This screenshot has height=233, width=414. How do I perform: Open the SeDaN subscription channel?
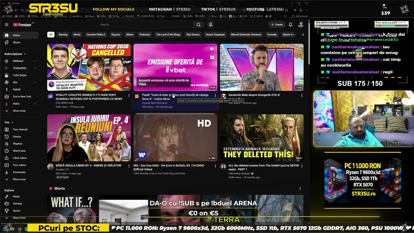pos(21,89)
